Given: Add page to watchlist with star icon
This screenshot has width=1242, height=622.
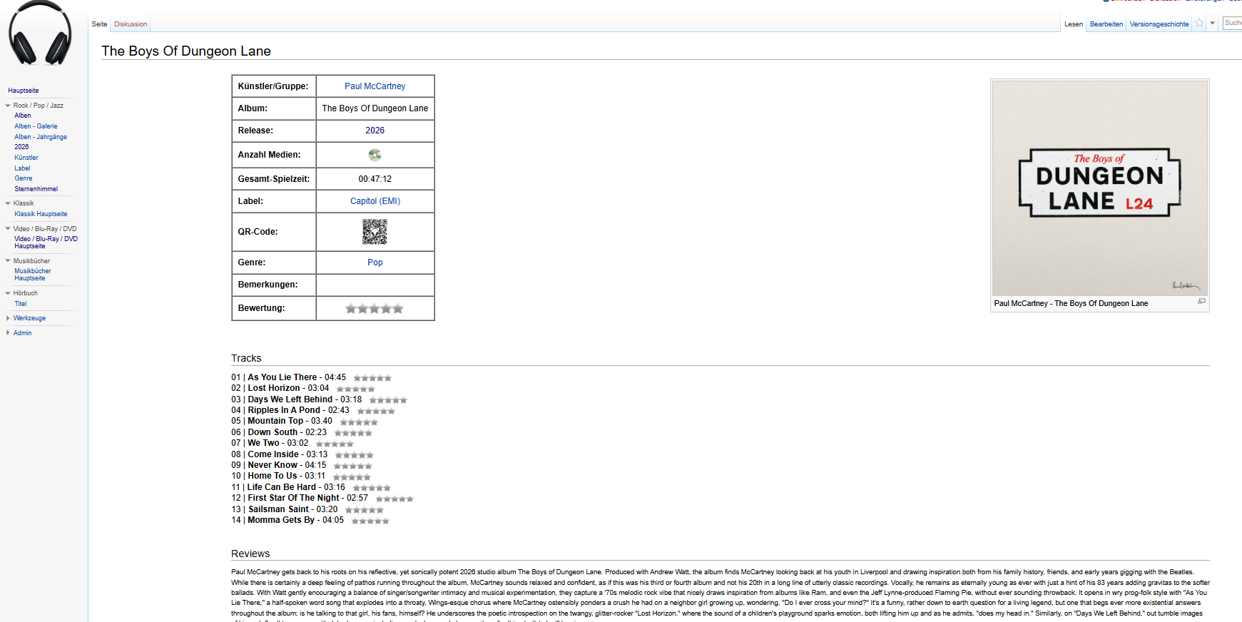Looking at the screenshot, I should pyautogui.click(x=1199, y=24).
